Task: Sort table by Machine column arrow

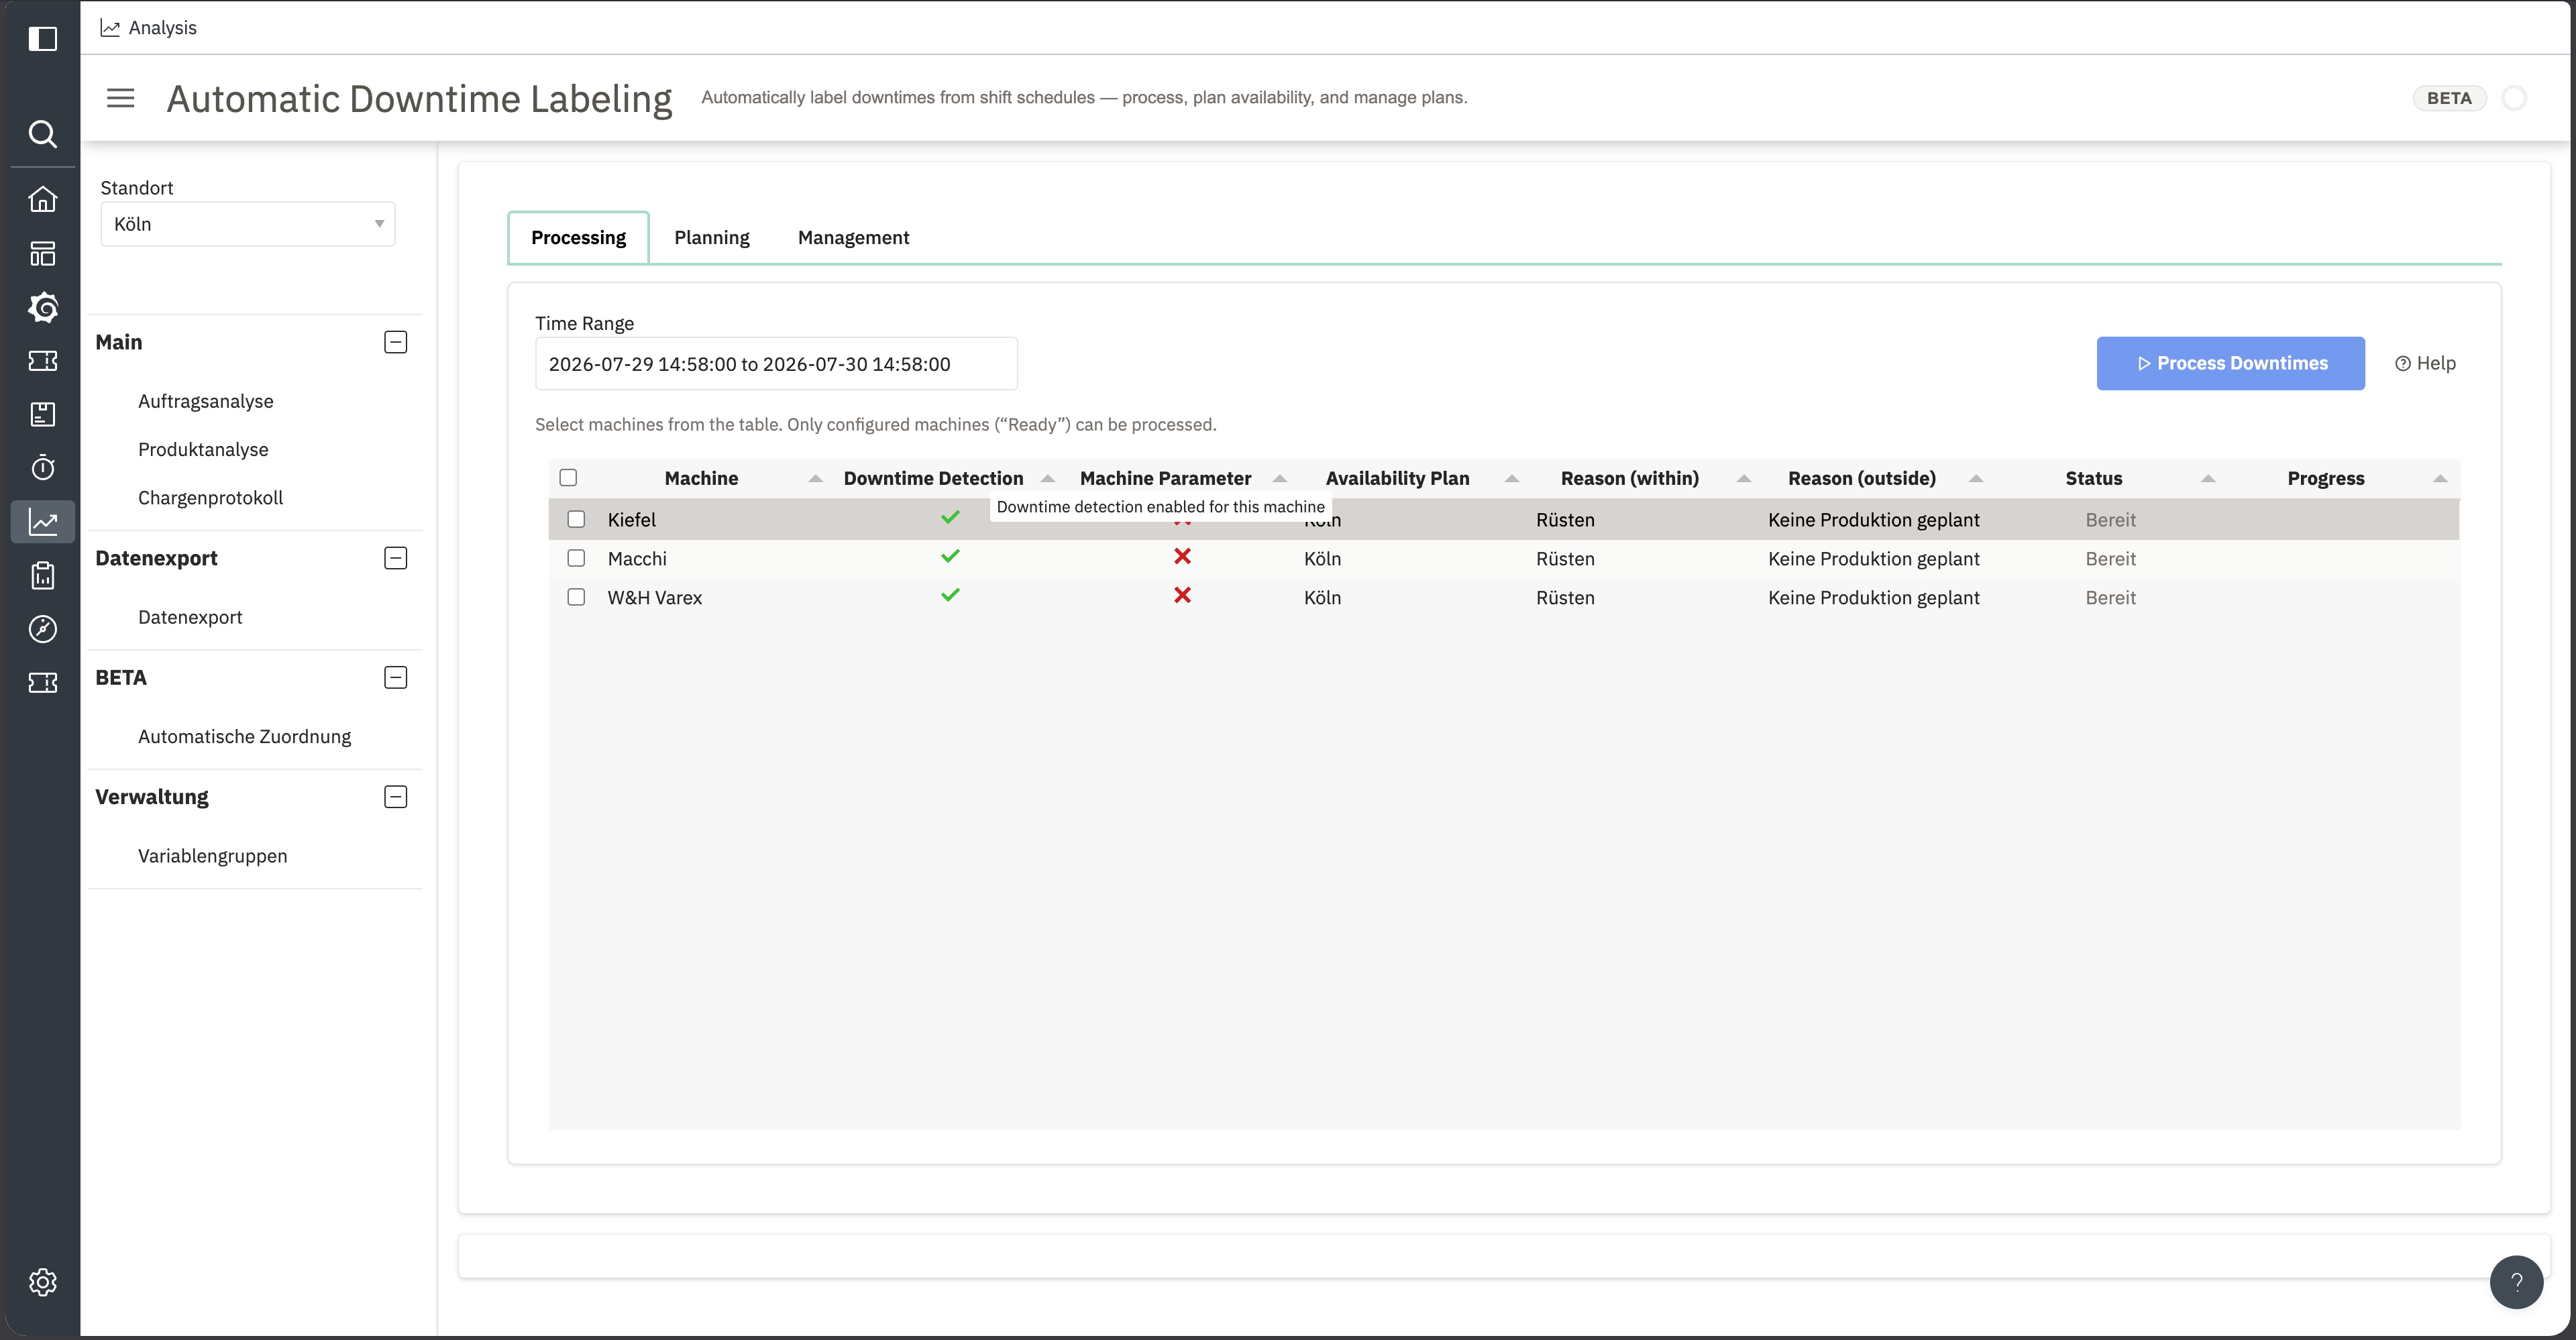Action: point(815,479)
